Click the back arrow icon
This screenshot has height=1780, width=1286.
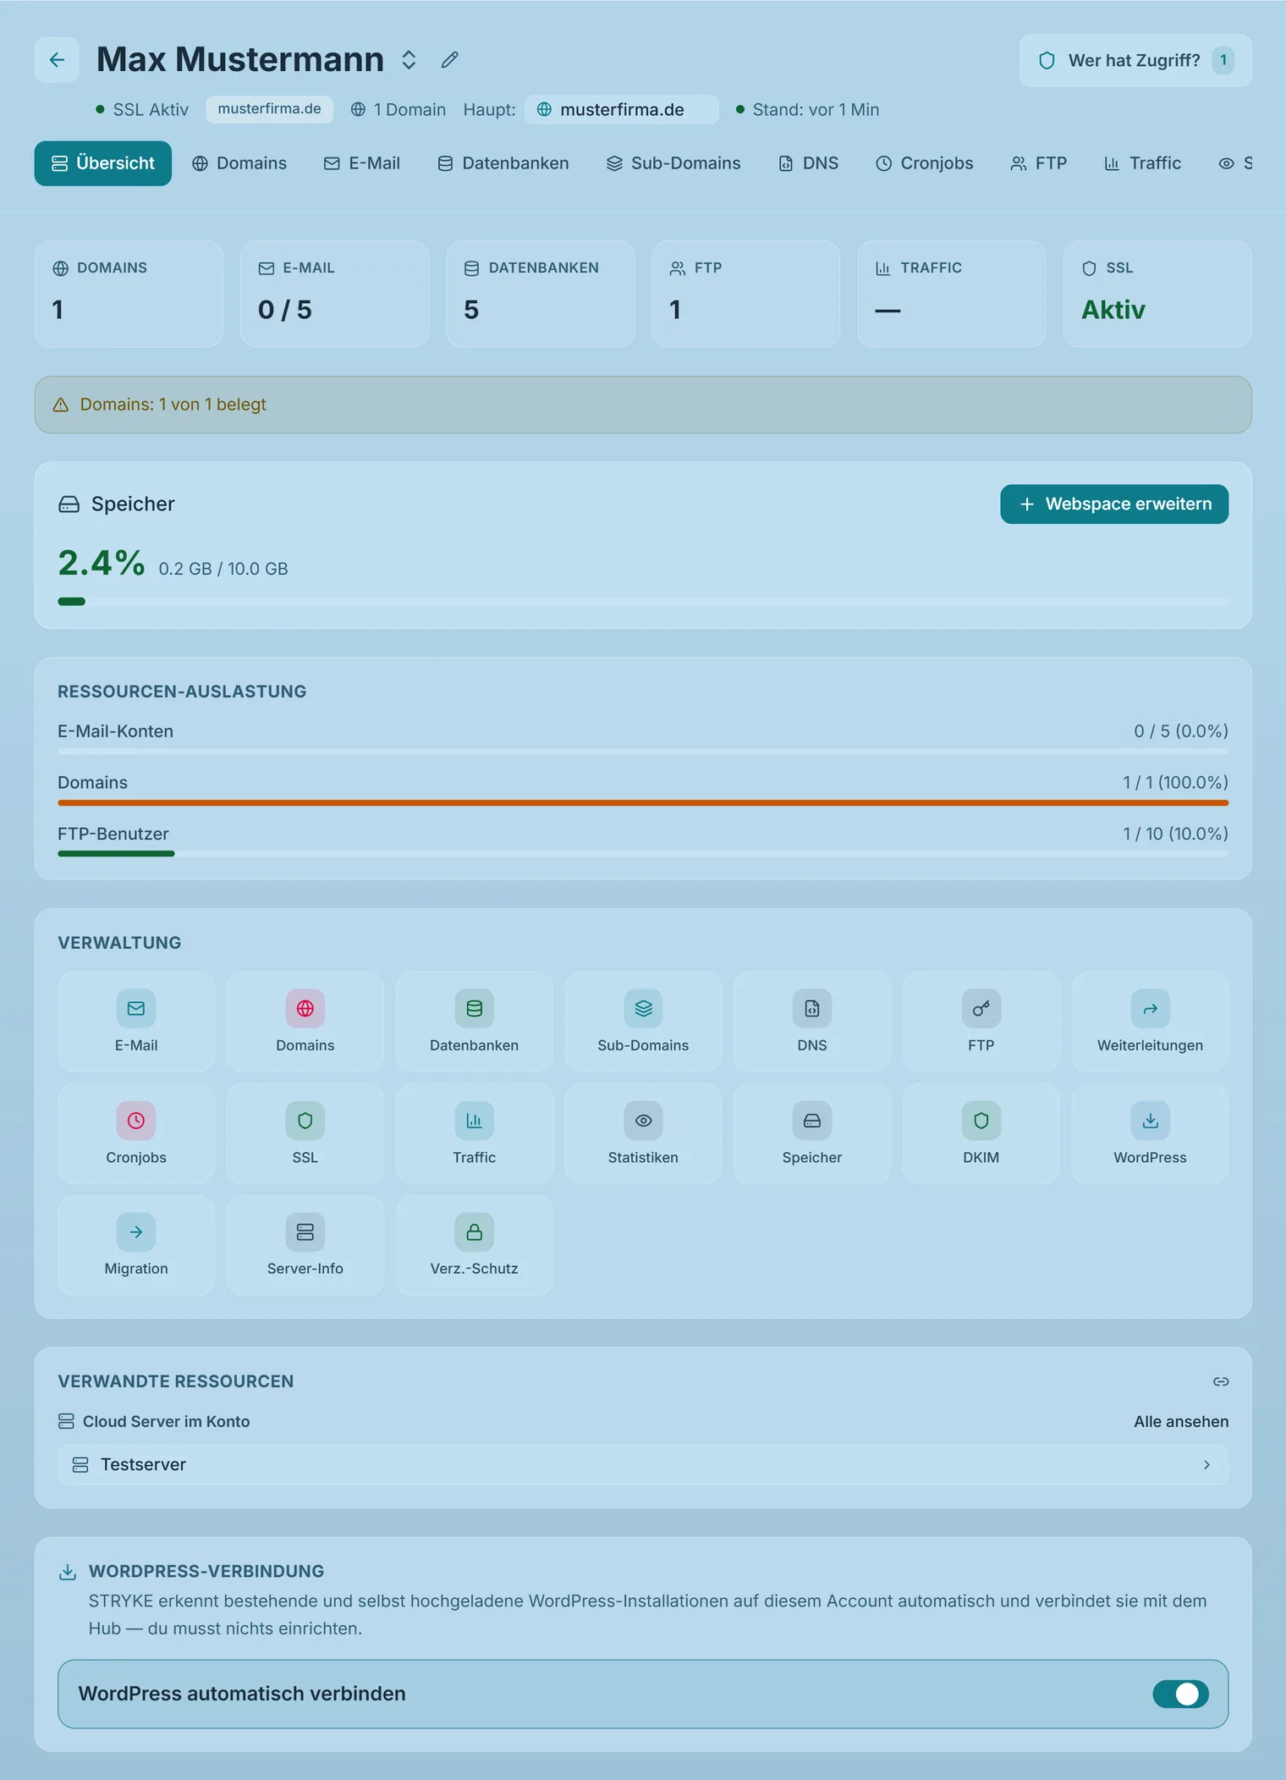click(x=57, y=60)
